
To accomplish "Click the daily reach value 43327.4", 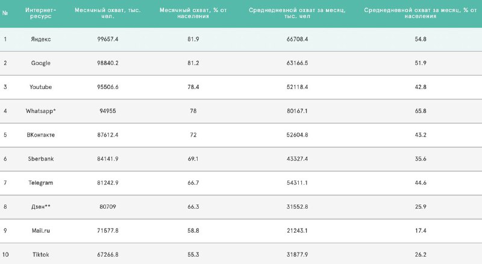I will (297, 159).
